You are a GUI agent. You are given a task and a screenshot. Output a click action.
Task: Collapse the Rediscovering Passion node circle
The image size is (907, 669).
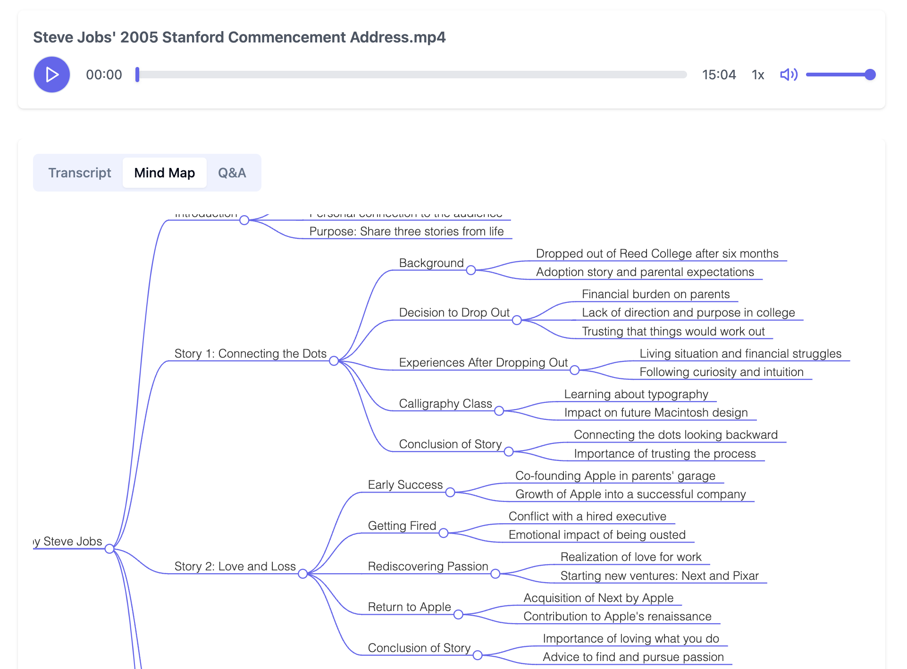495,574
